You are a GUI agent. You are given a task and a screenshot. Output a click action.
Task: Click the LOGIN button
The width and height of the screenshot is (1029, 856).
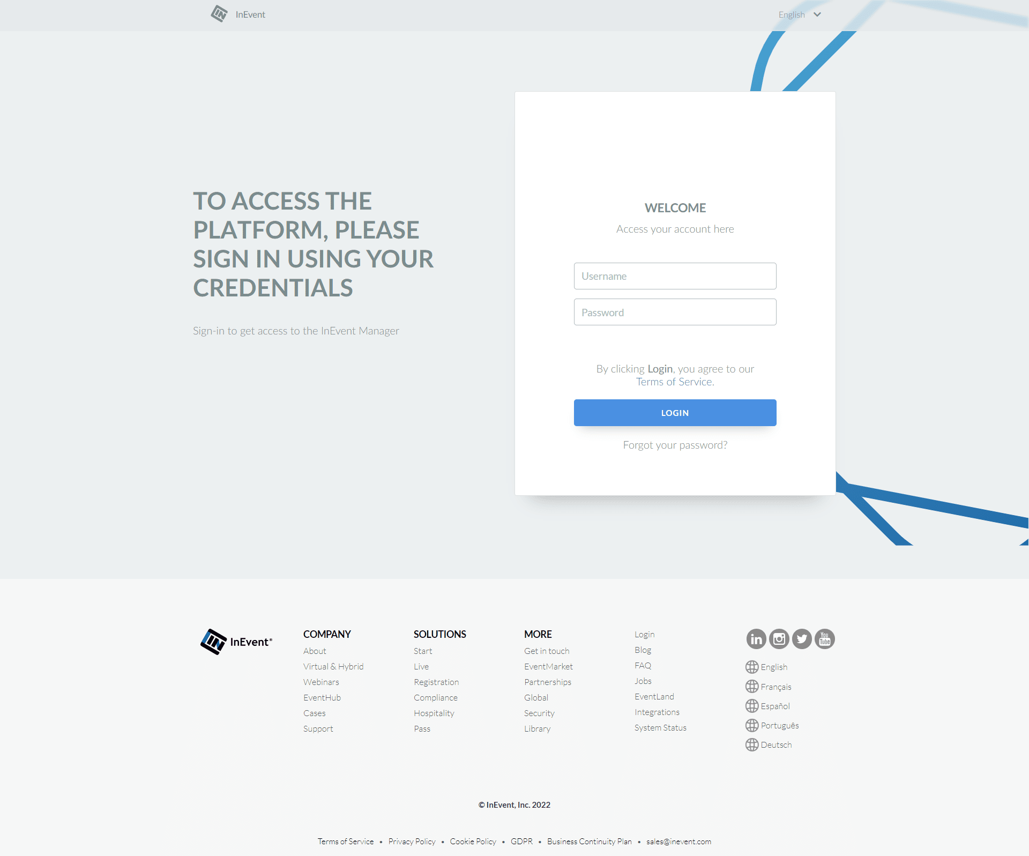click(x=675, y=412)
